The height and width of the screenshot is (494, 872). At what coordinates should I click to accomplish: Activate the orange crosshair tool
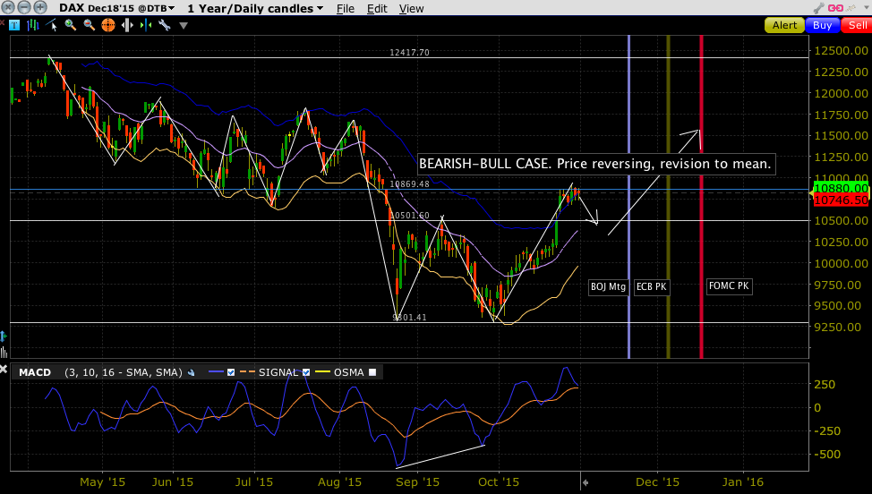108,25
